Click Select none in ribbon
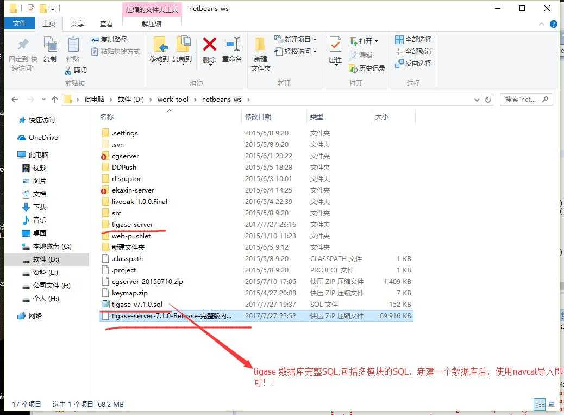The height and width of the screenshot is (415, 564). click(x=413, y=52)
